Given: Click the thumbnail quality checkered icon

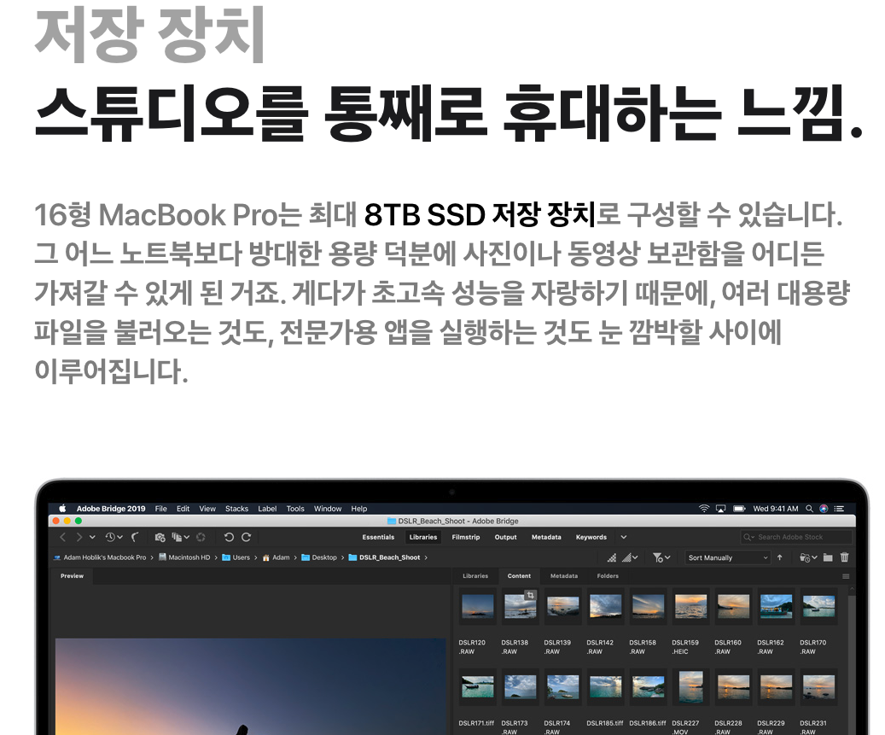Looking at the screenshot, I should [x=612, y=557].
